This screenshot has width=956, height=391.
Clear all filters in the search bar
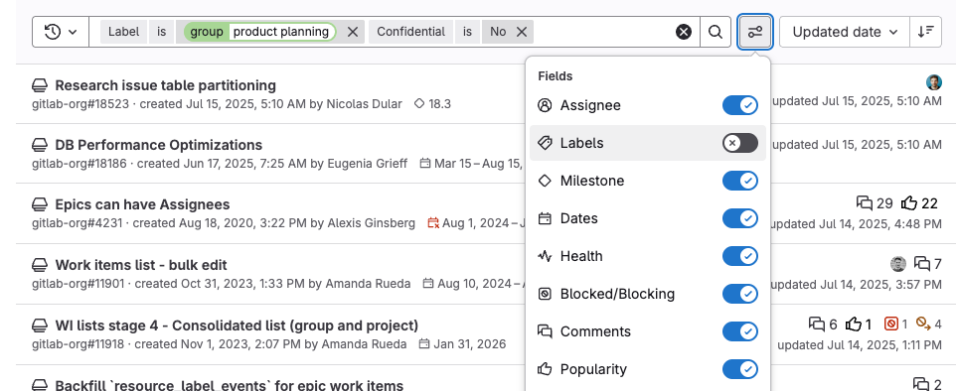(x=684, y=32)
